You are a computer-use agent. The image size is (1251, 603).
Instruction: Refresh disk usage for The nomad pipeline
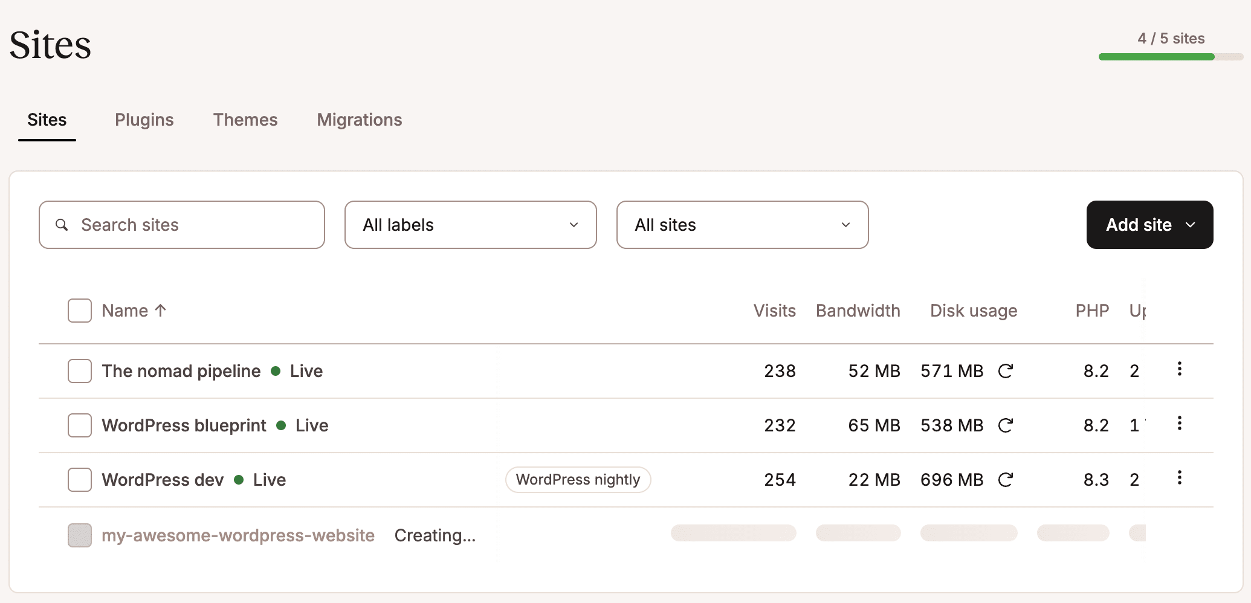(x=1005, y=371)
